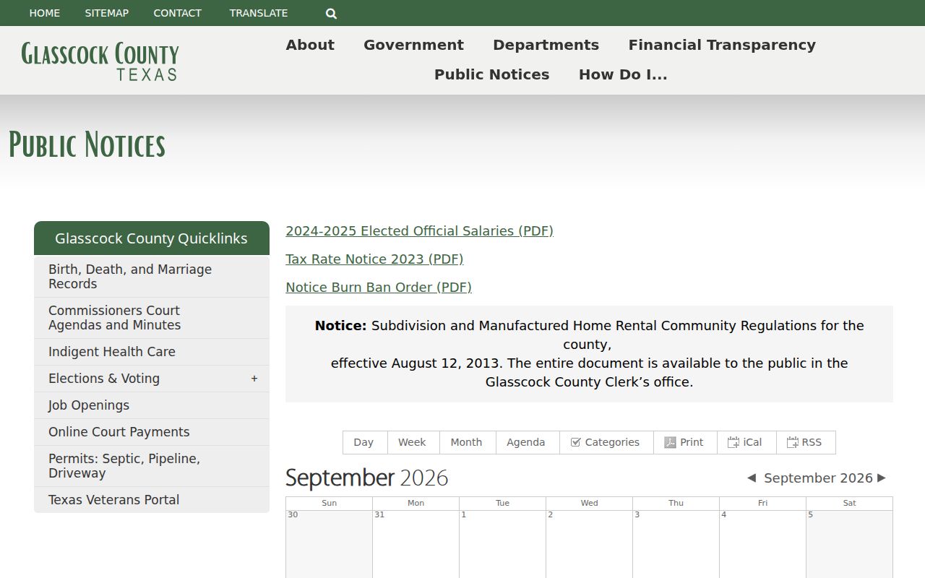Open 2024-2025 Elected Official Salaries PDF
The height and width of the screenshot is (578, 925).
tap(419, 230)
